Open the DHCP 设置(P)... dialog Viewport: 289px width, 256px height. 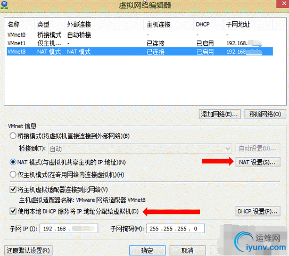(258, 211)
